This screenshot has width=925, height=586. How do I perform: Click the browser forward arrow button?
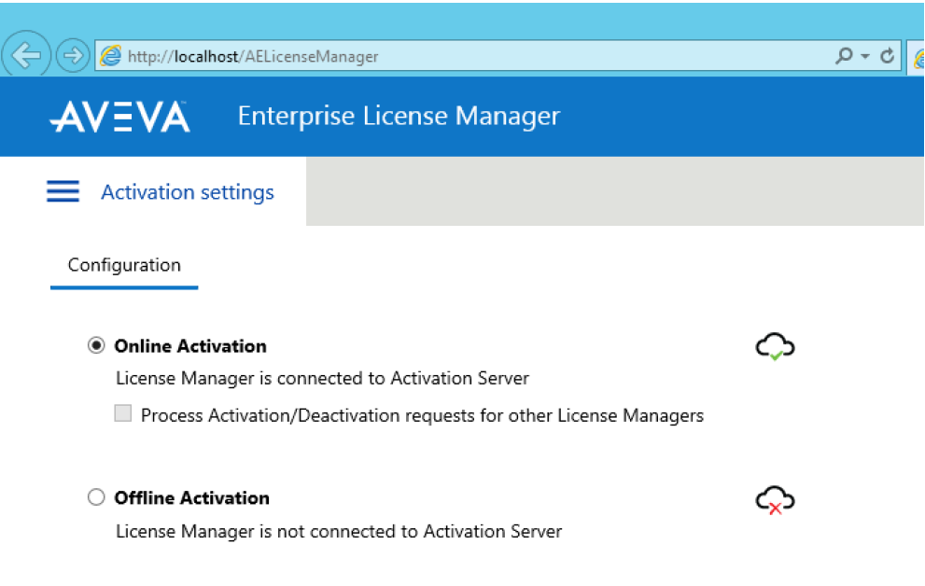point(73,55)
